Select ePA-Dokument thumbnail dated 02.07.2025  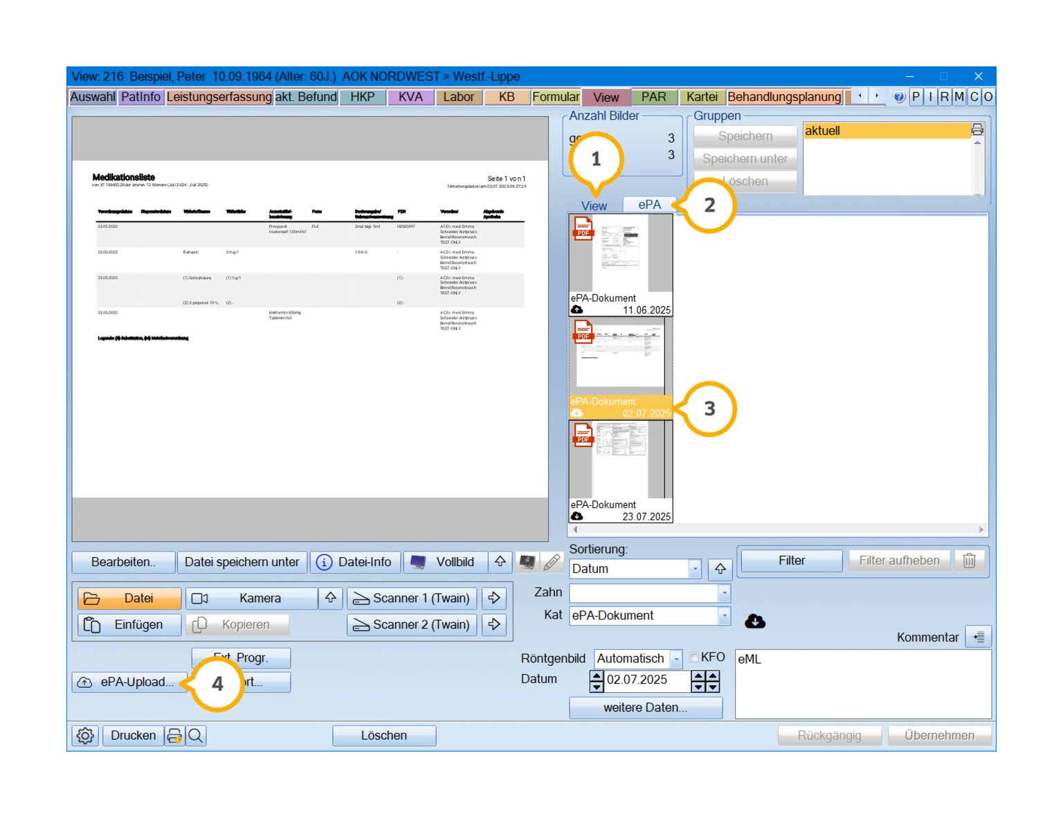point(620,368)
